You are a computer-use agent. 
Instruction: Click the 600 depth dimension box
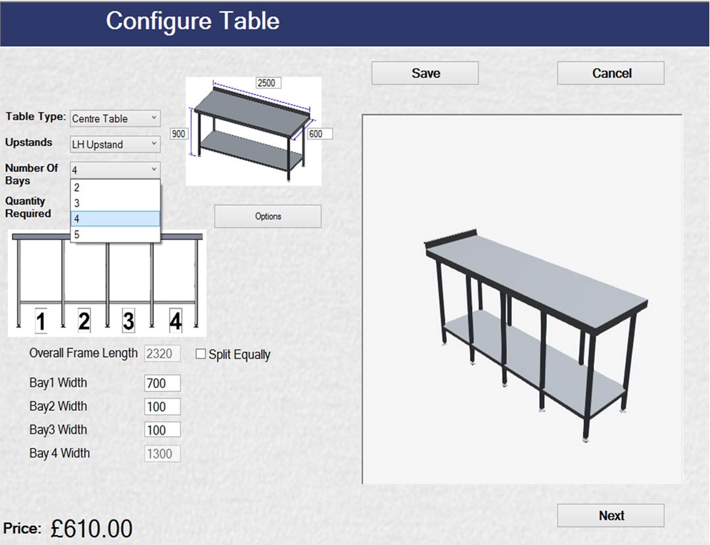click(319, 133)
